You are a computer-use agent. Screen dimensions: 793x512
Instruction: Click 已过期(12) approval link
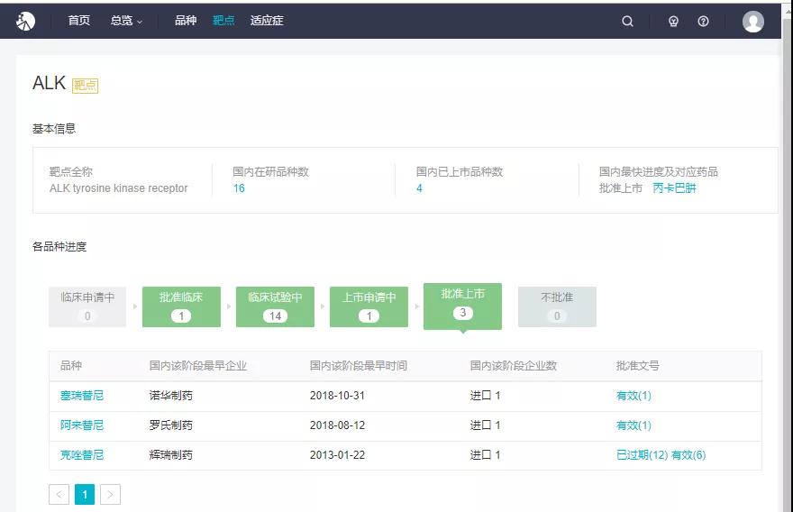(643, 455)
